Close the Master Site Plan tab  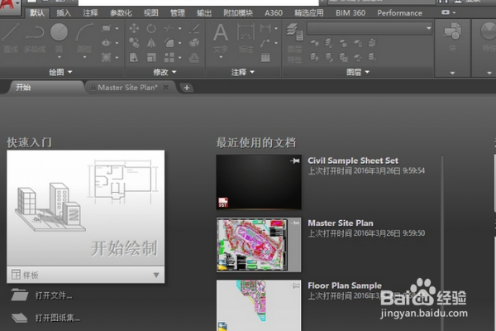(166, 87)
